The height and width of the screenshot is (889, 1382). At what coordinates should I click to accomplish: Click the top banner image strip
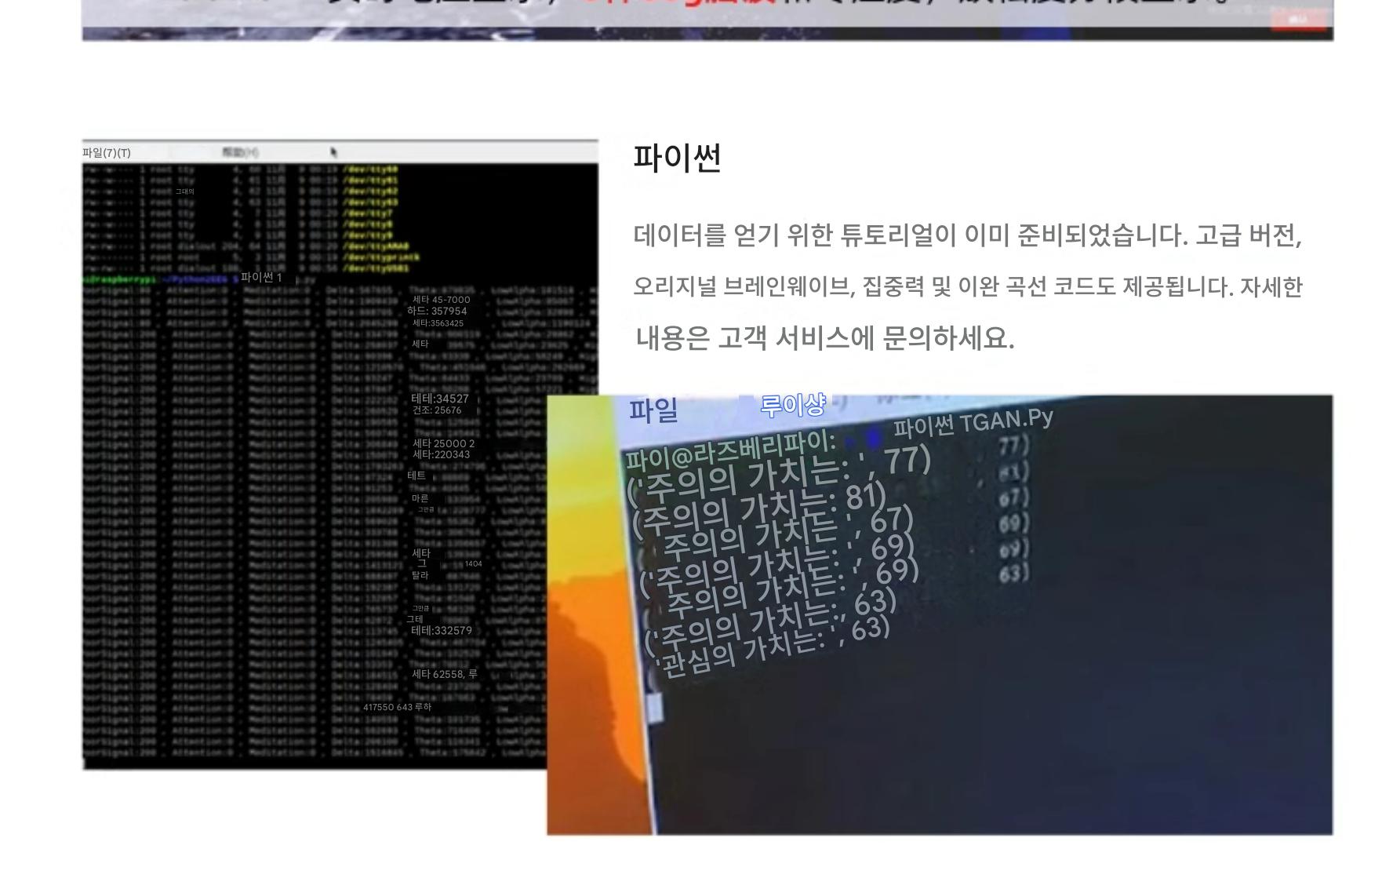[706, 20]
